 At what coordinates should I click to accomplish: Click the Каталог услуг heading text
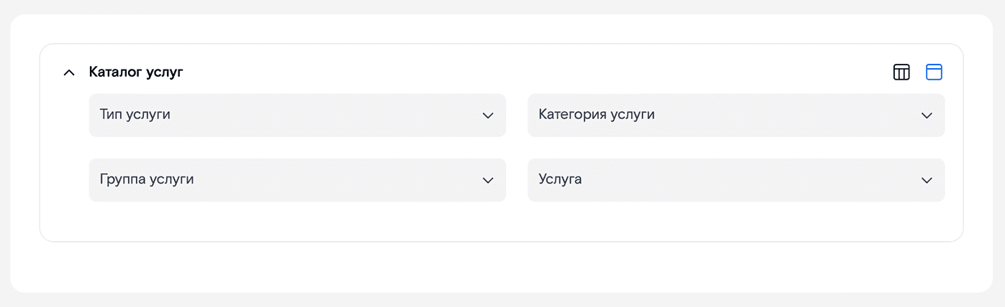point(136,72)
